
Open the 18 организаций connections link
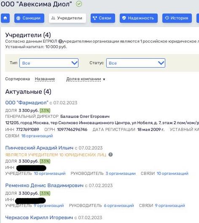click(37, 136)
